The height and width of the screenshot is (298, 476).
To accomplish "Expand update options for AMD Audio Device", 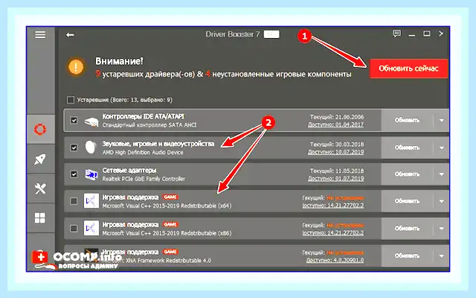I will [x=442, y=148].
